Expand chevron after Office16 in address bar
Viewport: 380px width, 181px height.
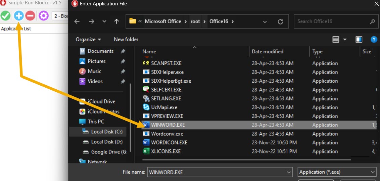pos(233,21)
